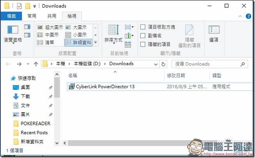The width and height of the screenshot is (255, 158).
Task: Open recent locations dropdown arrow
Action: pyautogui.click(x=28, y=64)
